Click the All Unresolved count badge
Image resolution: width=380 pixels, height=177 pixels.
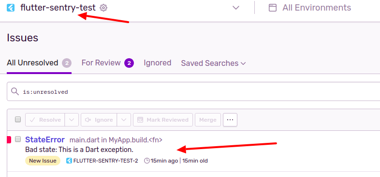coord(67,63)
